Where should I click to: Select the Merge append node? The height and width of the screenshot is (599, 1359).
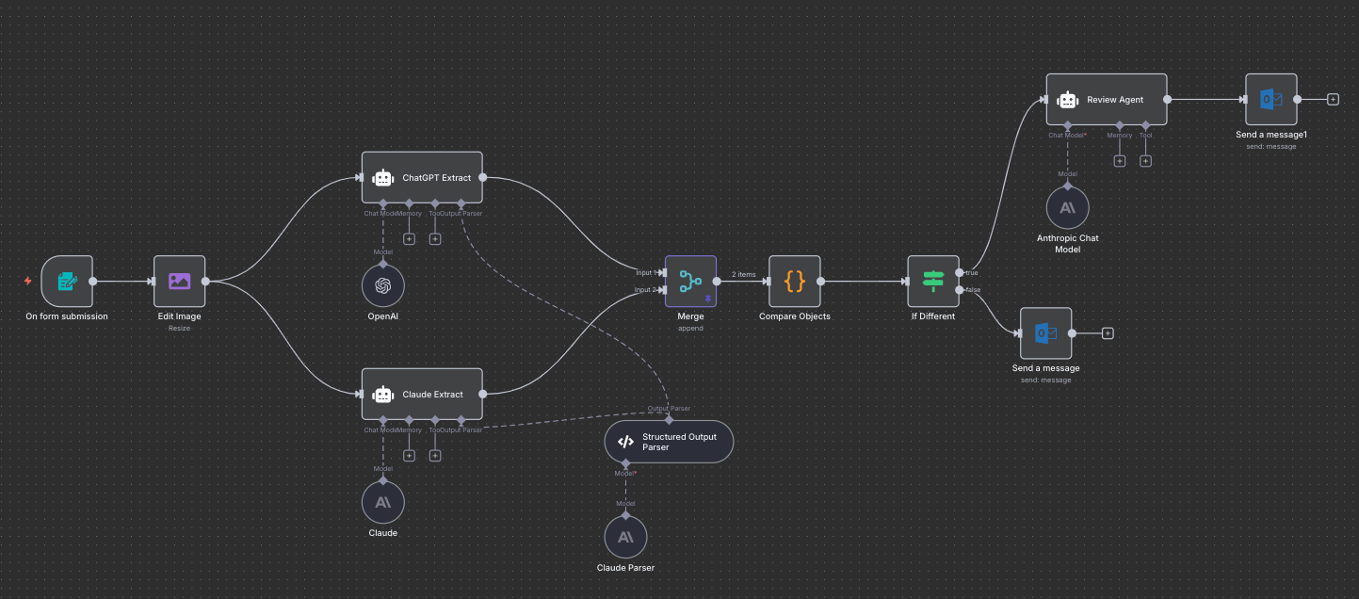tap(690, 281)
